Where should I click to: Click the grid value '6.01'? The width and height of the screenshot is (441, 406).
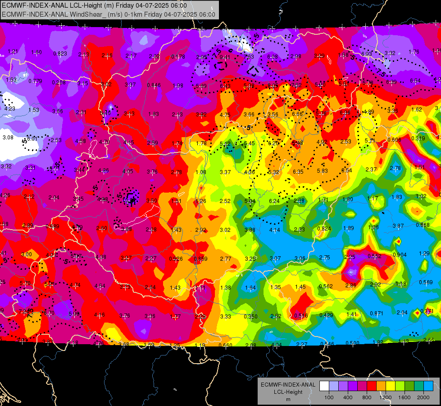32,138
